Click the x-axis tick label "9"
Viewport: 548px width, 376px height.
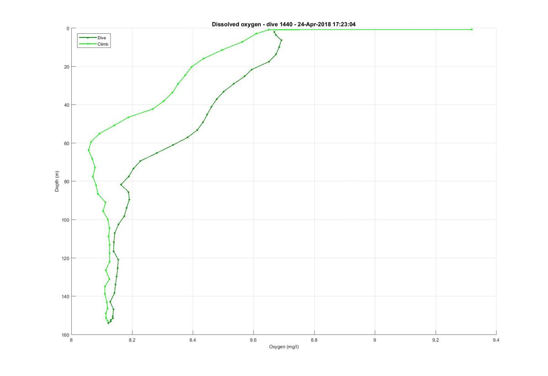375,340
